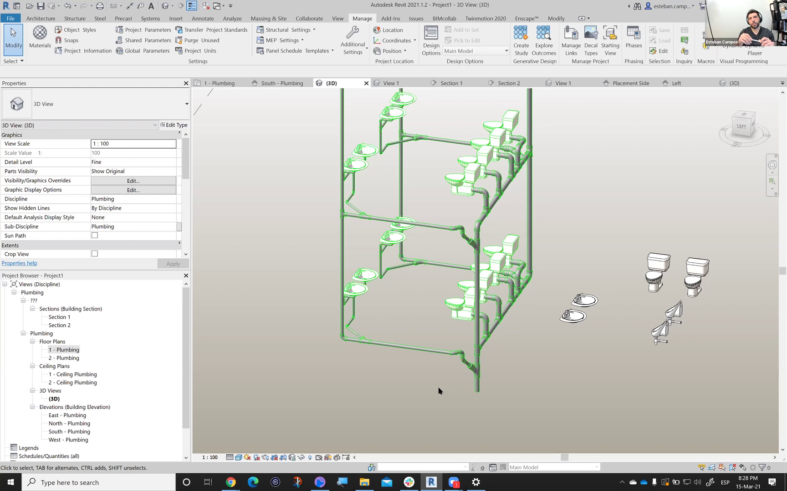Collapse the Elevations (Building Elevation) node
Viewport: 787px width, 491px height.
(32, 407)
